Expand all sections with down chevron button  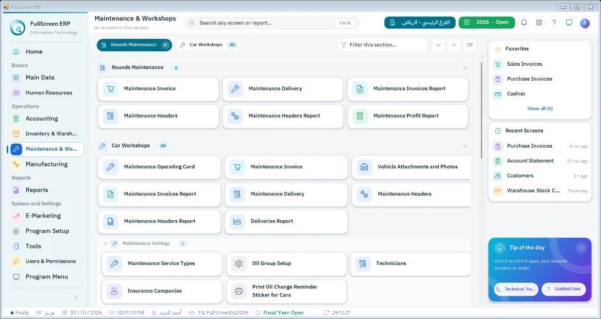(x=438, y=45)
